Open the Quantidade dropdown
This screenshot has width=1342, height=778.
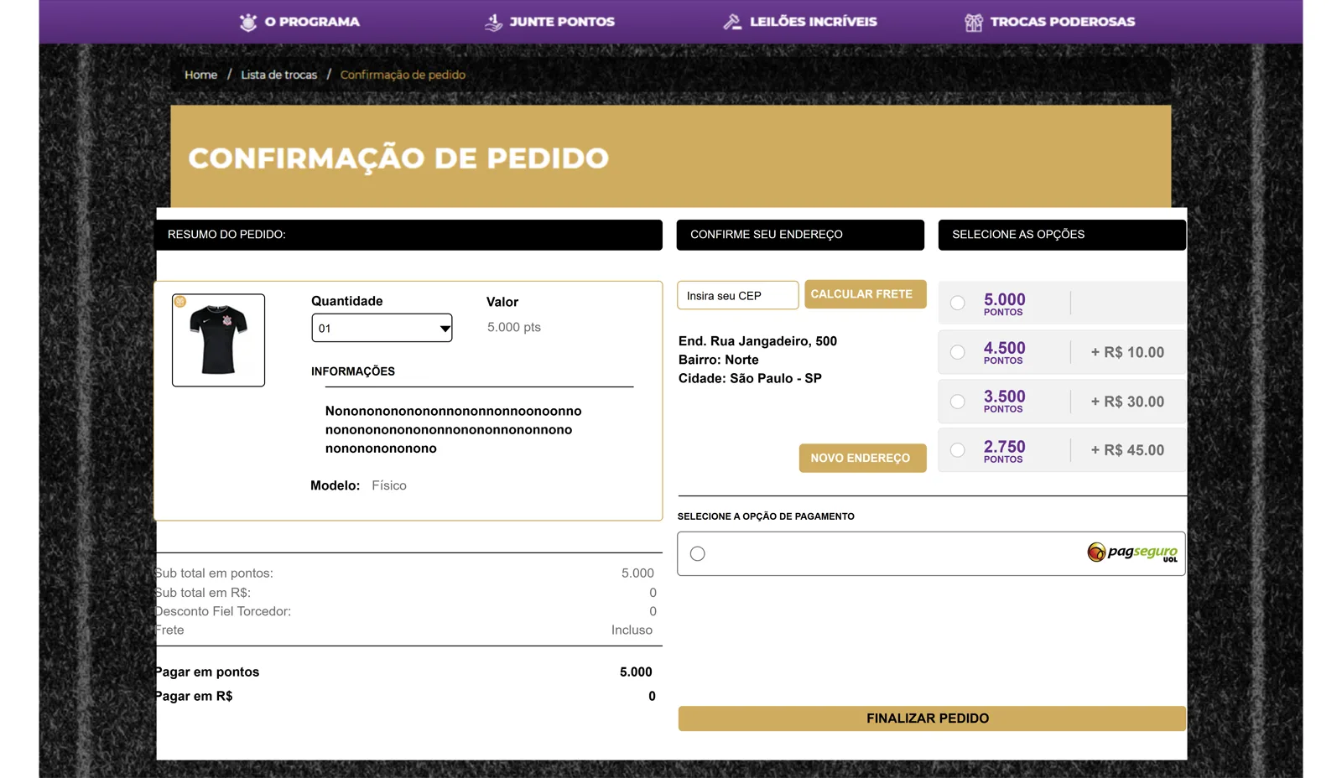[382, 328]
